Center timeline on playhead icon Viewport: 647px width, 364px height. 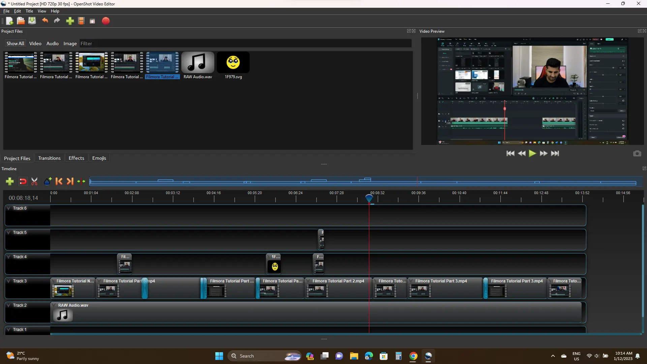pyautogui.click(x=81, y=182)
